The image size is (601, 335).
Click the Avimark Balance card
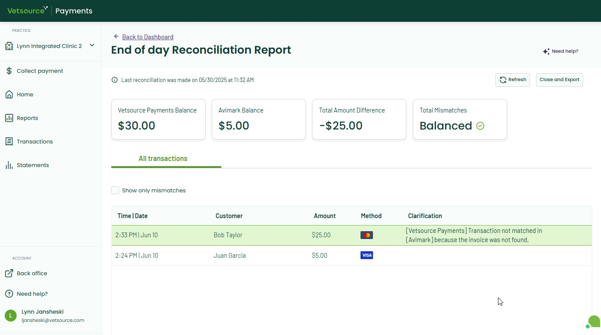259,120
